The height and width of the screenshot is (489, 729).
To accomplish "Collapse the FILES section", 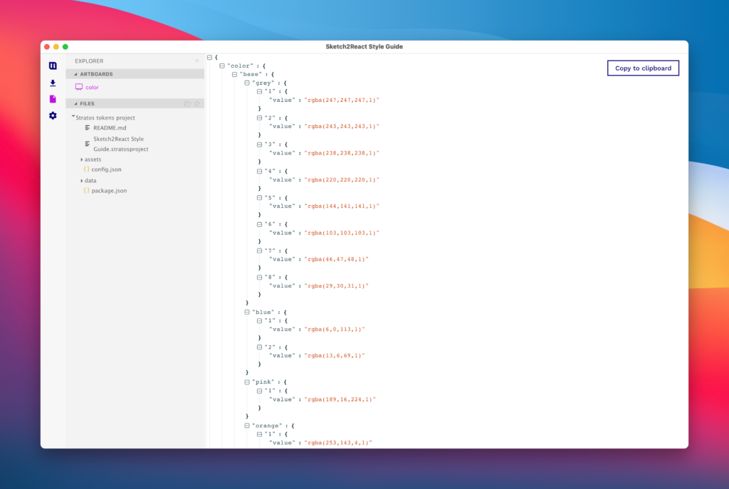I will pos(75,103).
